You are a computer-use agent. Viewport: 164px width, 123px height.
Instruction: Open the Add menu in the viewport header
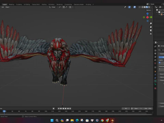(3, 7)
